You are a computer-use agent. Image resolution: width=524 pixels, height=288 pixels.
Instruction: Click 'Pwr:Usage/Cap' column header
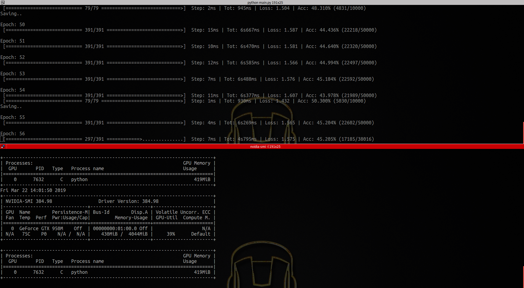(70, 218)
